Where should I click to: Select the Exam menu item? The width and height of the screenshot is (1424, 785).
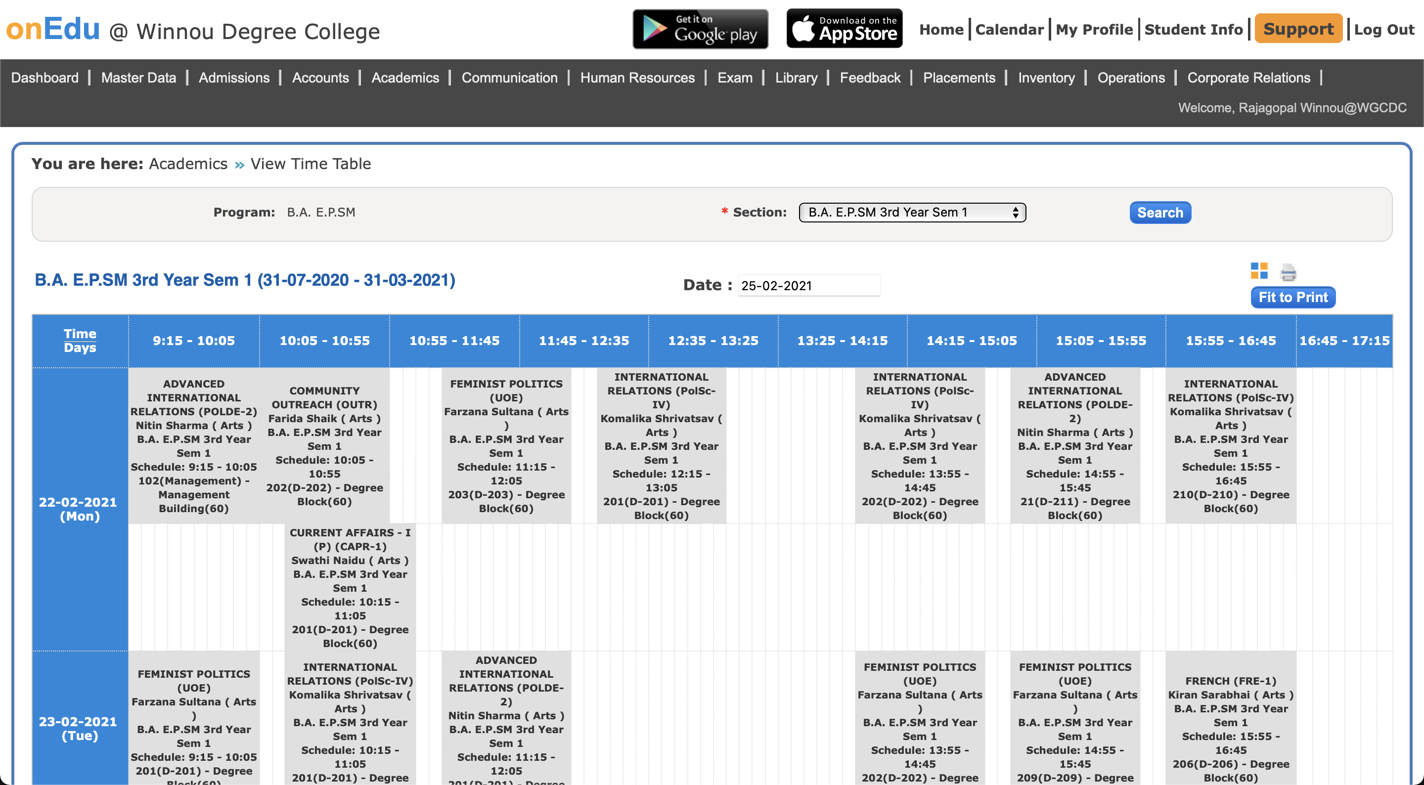pos(735,78)
